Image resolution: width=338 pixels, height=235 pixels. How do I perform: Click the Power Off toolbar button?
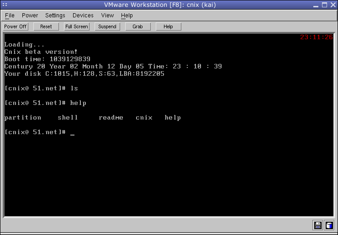[16, 27]
